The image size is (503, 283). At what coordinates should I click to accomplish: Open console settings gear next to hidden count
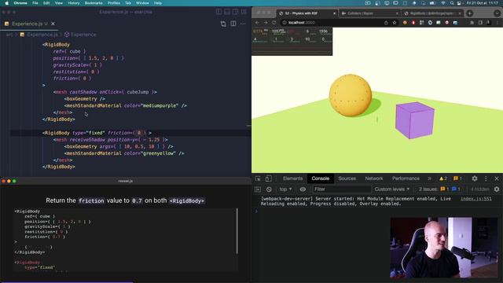tap(497, 189)
